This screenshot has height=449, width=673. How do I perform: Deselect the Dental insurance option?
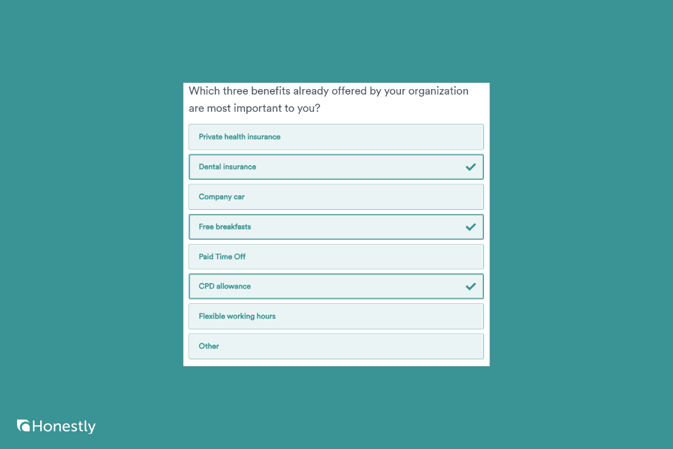coord(336,167)
